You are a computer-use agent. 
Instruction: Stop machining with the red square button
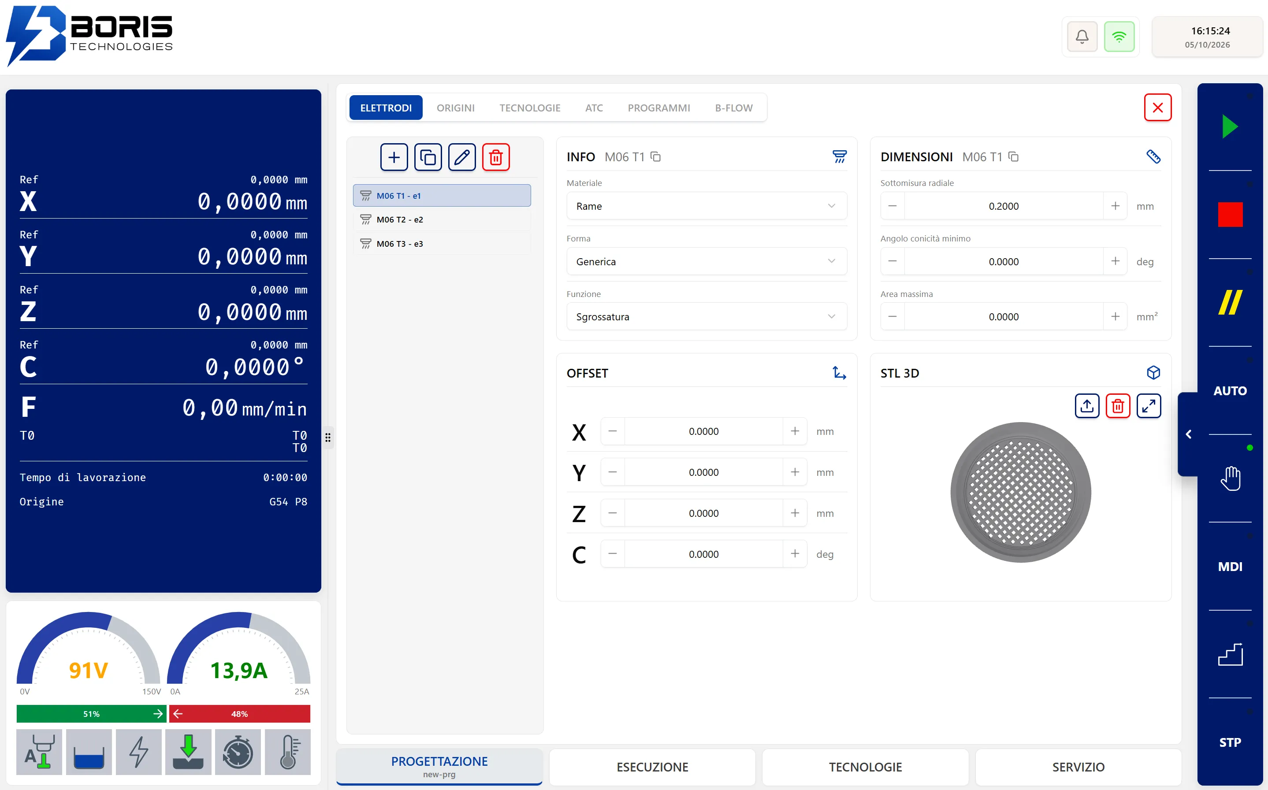[1230, 214]
